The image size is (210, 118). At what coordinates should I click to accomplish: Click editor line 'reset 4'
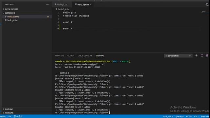coord(68,29)
